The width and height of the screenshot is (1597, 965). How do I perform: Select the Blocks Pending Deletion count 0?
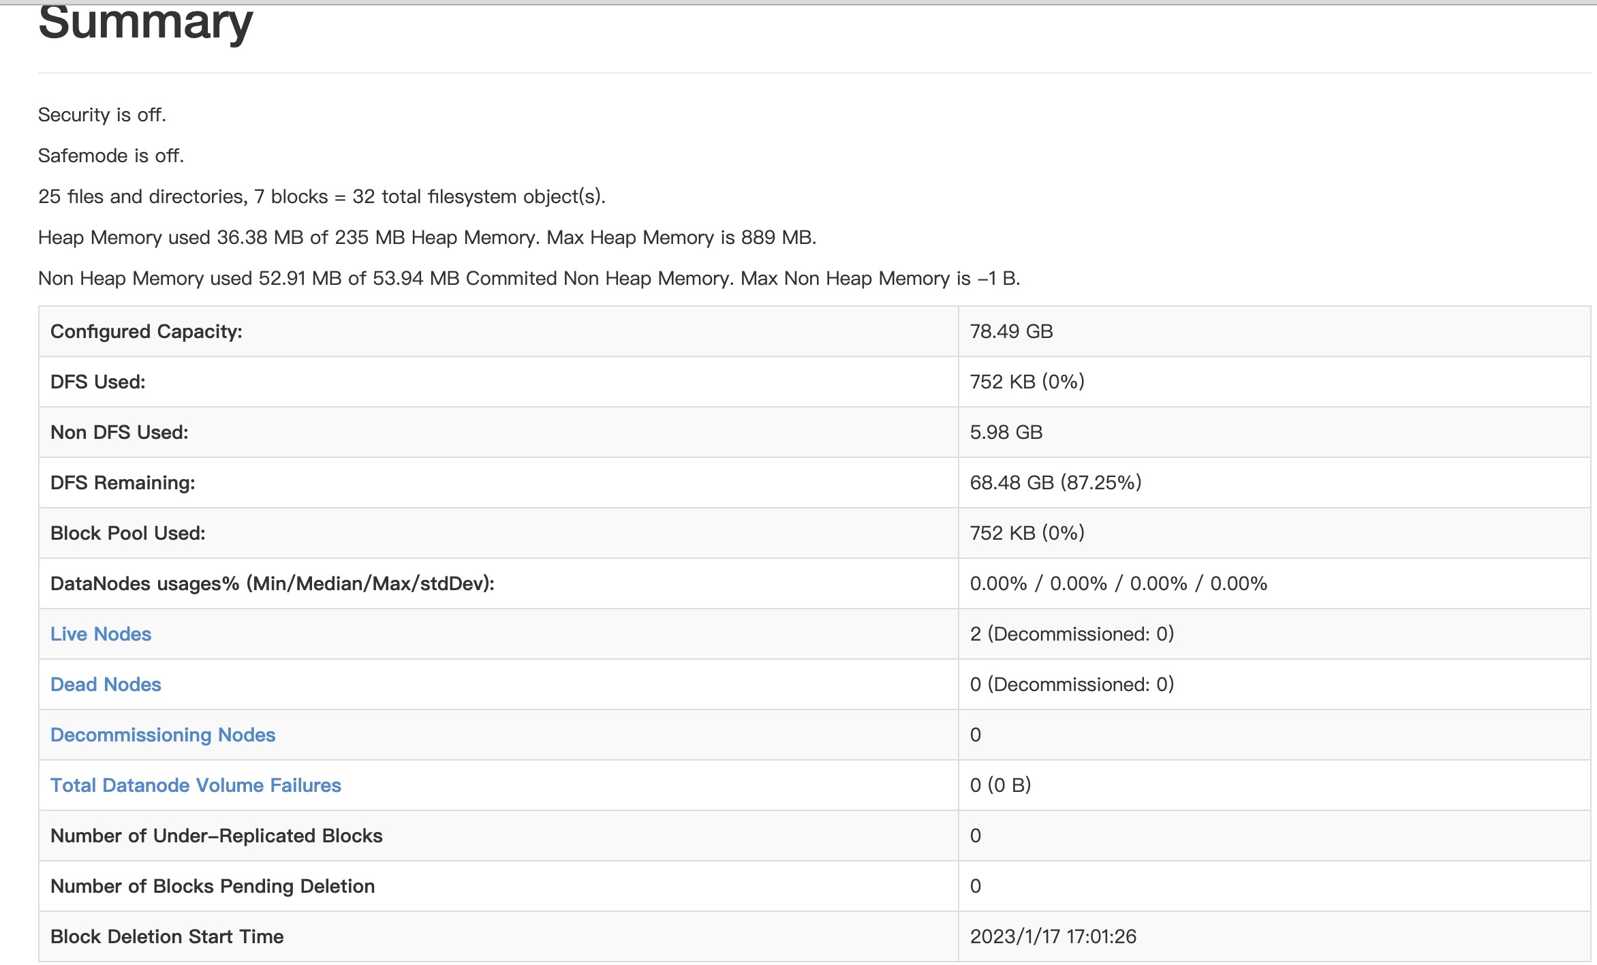pyautogui.click(x=976, y=886)
